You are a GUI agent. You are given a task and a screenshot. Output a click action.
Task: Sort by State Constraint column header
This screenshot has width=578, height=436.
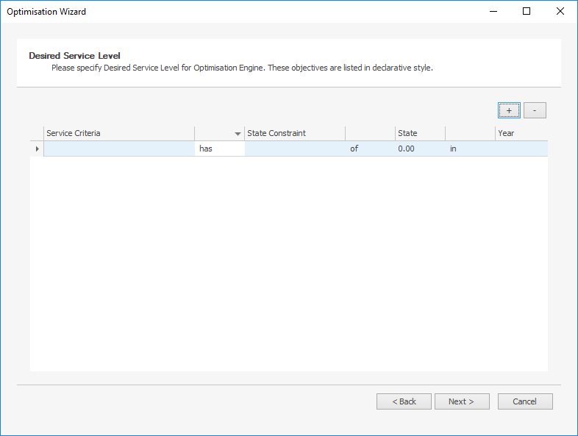295,133
